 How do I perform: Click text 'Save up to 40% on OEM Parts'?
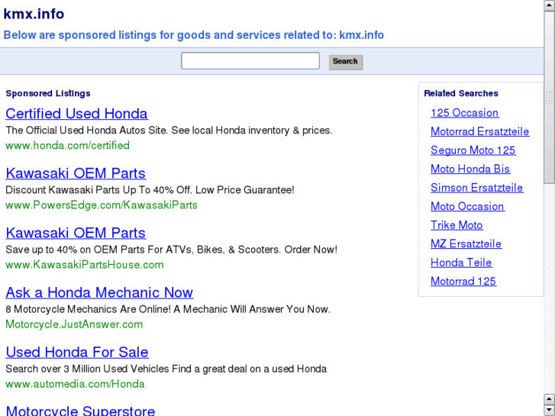pos(76,250)
